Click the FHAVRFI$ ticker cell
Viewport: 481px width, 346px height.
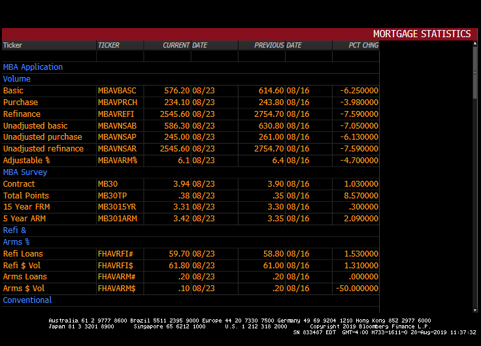point(116,266)
